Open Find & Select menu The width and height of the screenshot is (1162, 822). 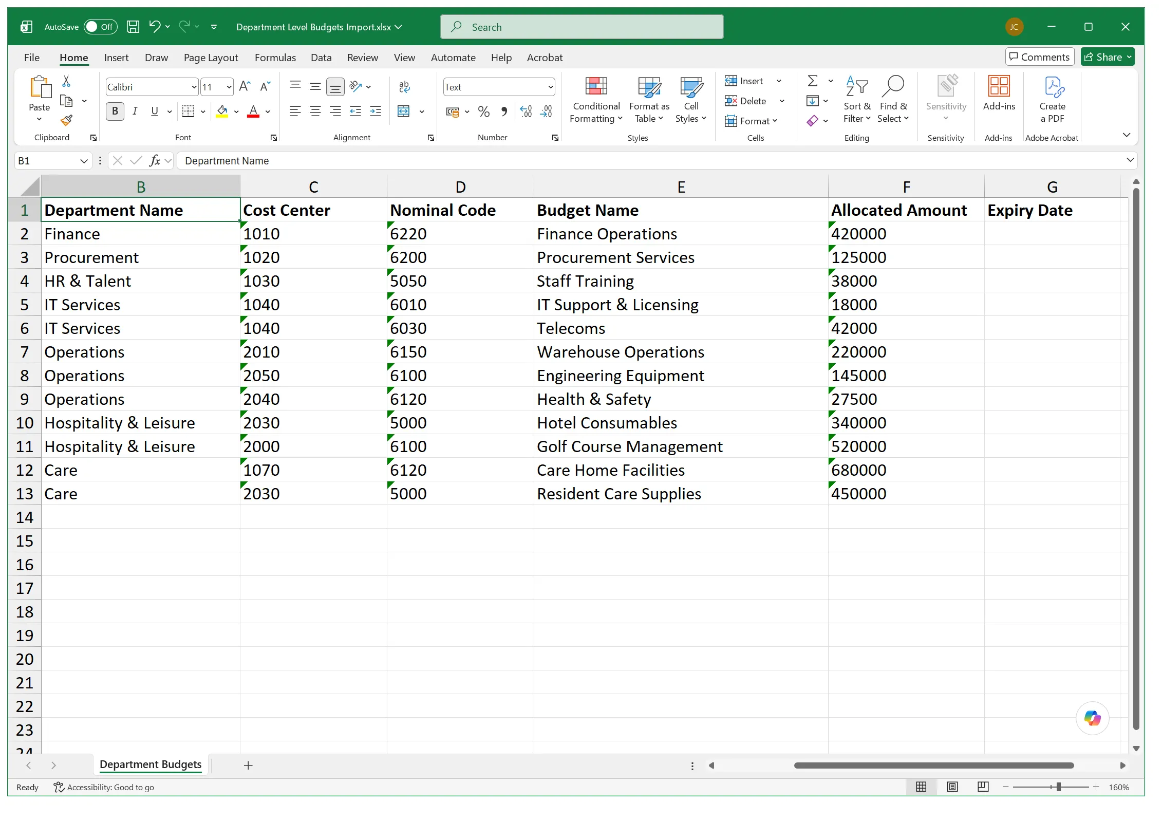point(893,100)
